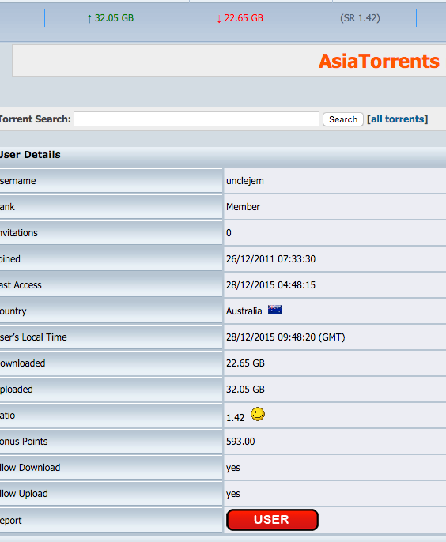
Task: Click the (SR 1.42) share ratio text
Action: pyautogui.click(x=360, y=18)
